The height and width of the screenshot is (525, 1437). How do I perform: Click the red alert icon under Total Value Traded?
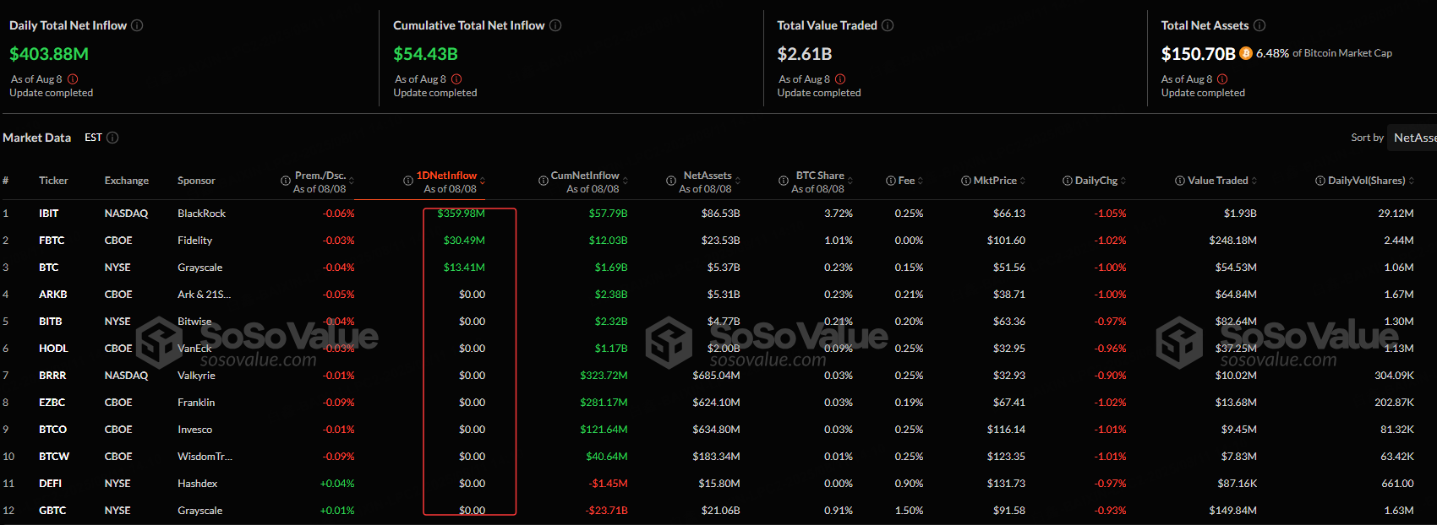[840, 79]
